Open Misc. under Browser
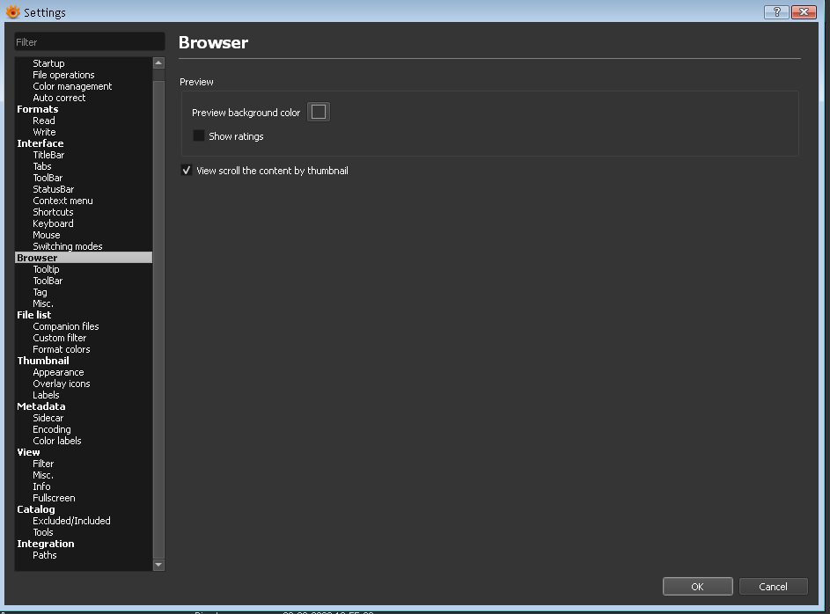The image size is (830, 614). [43, 303]
